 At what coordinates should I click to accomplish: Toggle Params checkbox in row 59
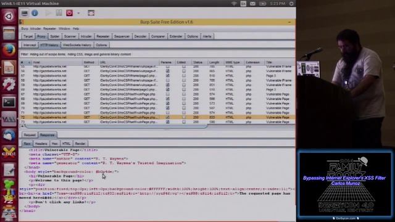click(167, 85)
